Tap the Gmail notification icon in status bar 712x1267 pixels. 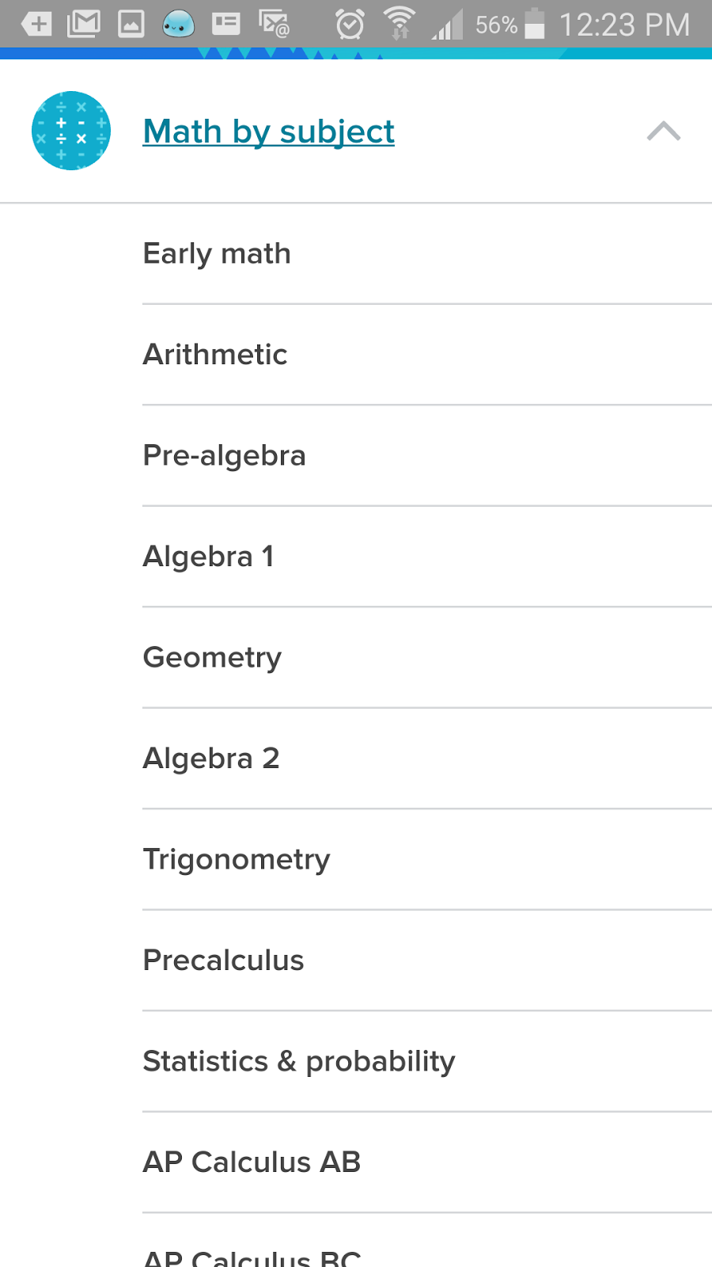tap(83, 24)
